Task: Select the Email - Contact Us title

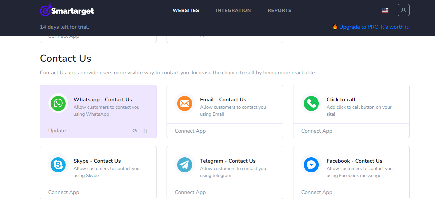Action: coord(223,99)
